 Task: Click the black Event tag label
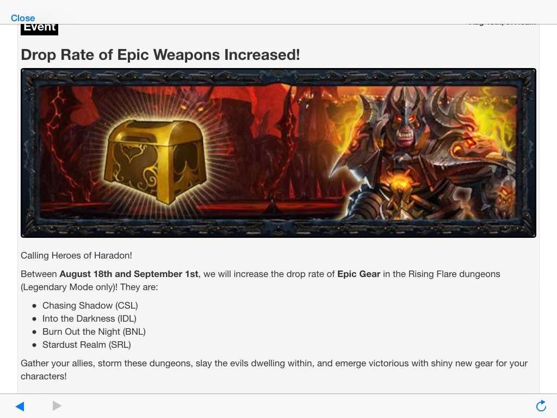pos(39,29)
